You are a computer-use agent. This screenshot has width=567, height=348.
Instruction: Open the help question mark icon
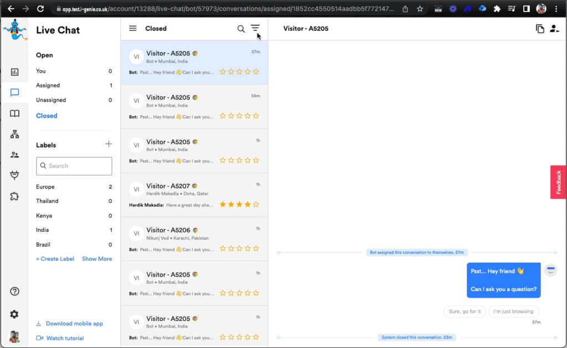15,292
